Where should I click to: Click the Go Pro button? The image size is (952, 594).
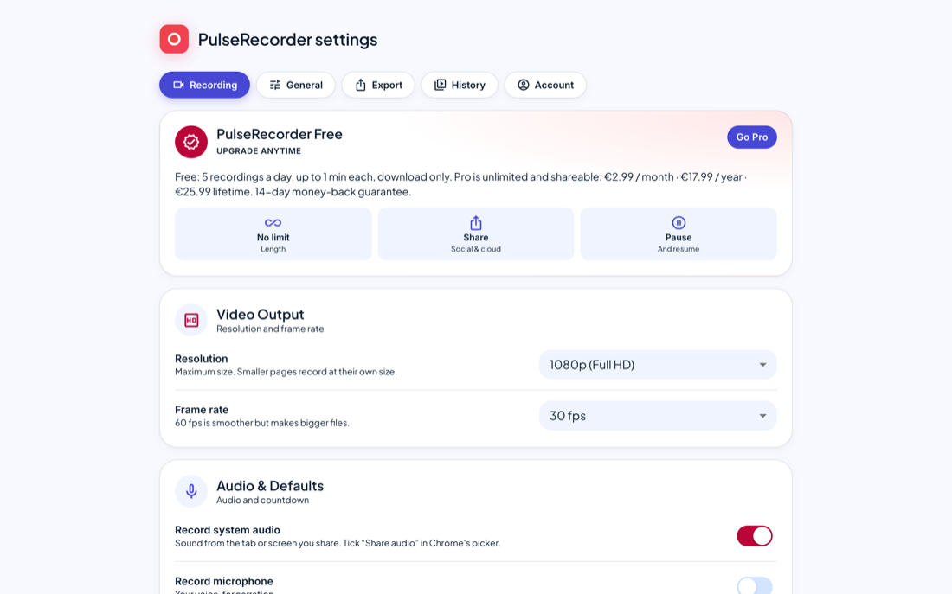point(751,137)
